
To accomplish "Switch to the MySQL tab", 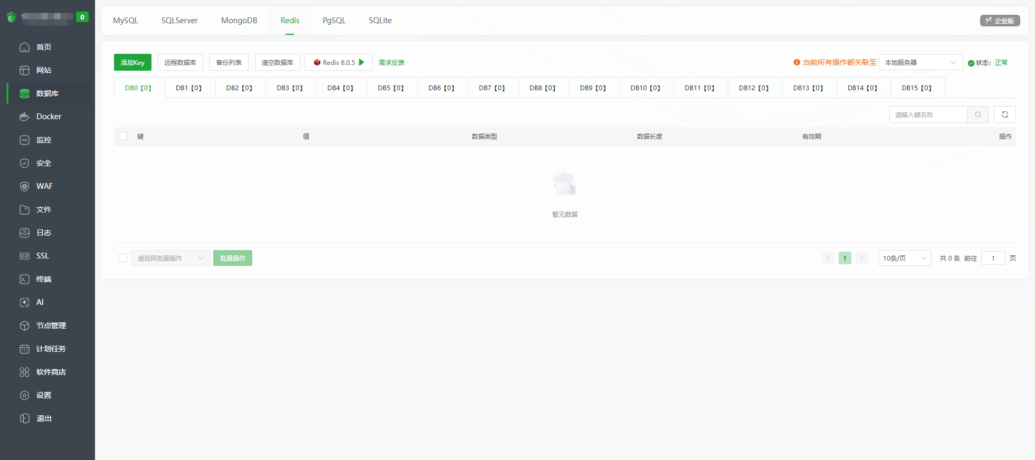I will (x=126, y=21).
